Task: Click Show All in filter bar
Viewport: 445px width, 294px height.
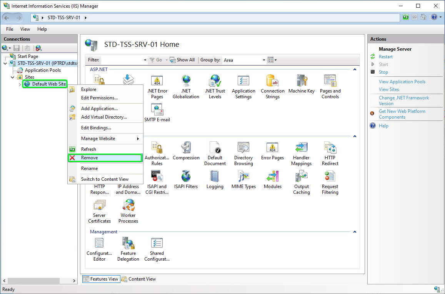Action: (182, 60)
